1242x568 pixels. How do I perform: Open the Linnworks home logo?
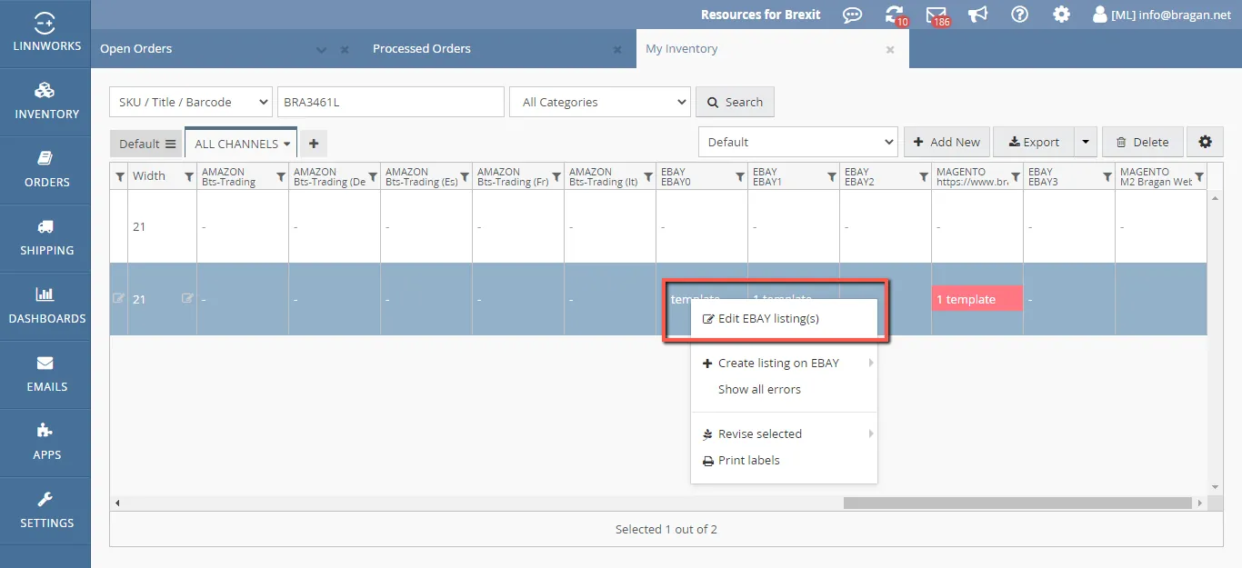tap(45, 33)
